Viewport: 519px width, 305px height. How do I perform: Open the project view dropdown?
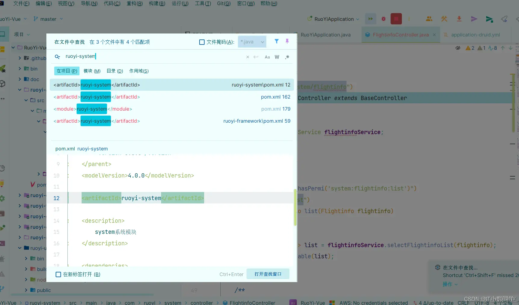pyautogui.click(x=22, y=34)
